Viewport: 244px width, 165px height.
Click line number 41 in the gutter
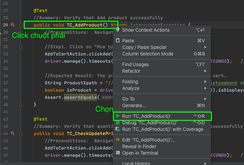6,112
